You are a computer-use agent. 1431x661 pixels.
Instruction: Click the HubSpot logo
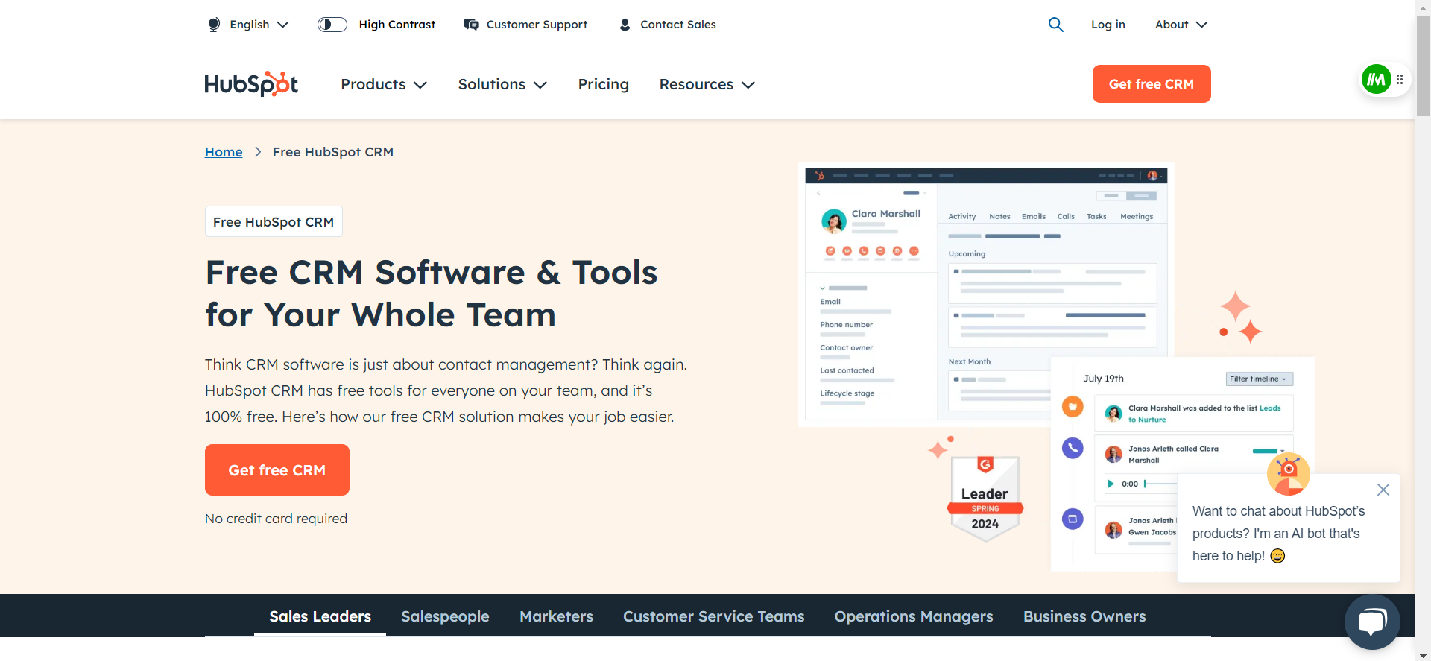point(251,84)
